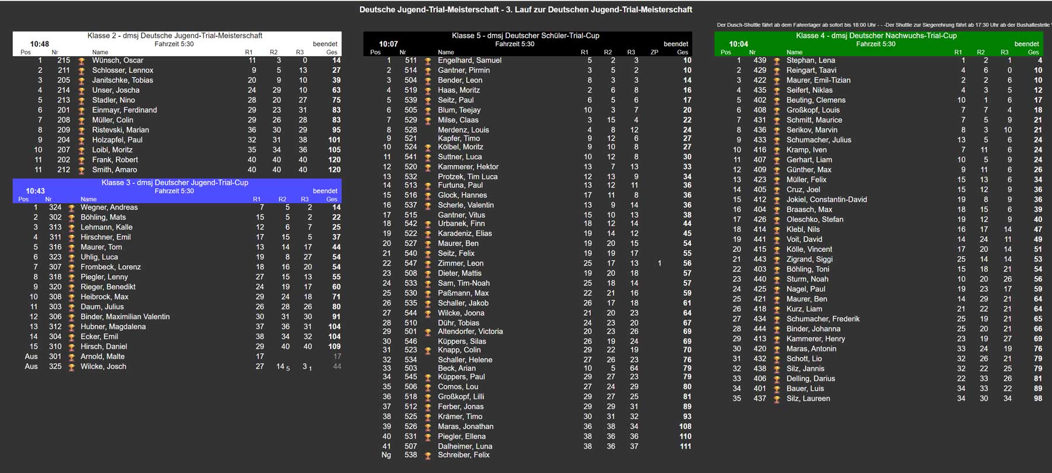Image resolution: width=1052 pixels, height=473 pixels.
Task: Click the Klasse 3 Deutscher Jugend-Trial-Cup header
Action: [175, 183]
